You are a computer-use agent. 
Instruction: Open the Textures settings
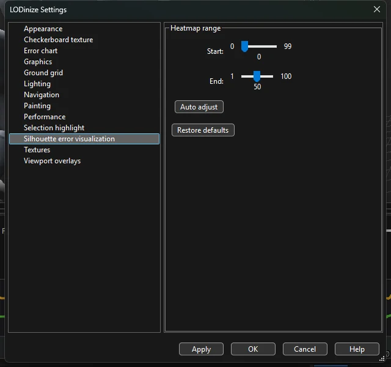[x=84, y=150]
